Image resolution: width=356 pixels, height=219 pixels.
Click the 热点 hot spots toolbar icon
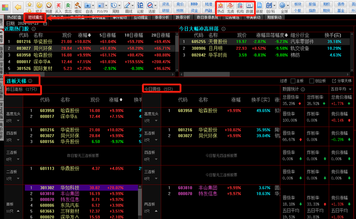point(221,6)
